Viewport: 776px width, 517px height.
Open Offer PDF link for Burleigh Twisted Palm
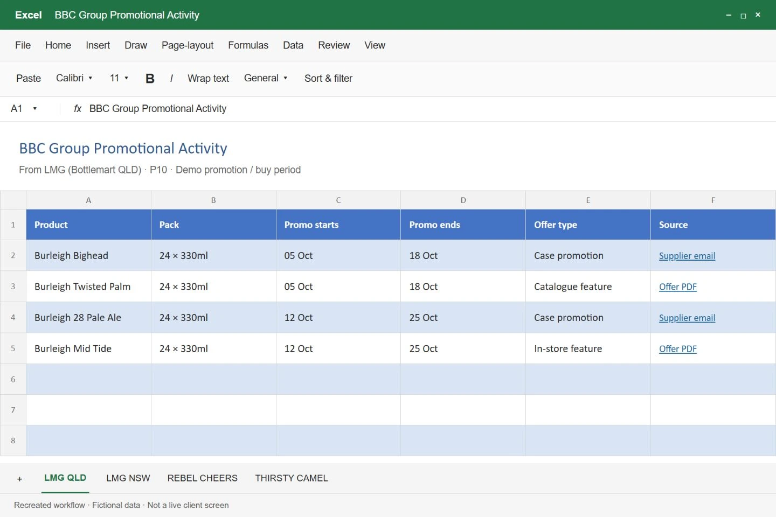coord(678,287)
